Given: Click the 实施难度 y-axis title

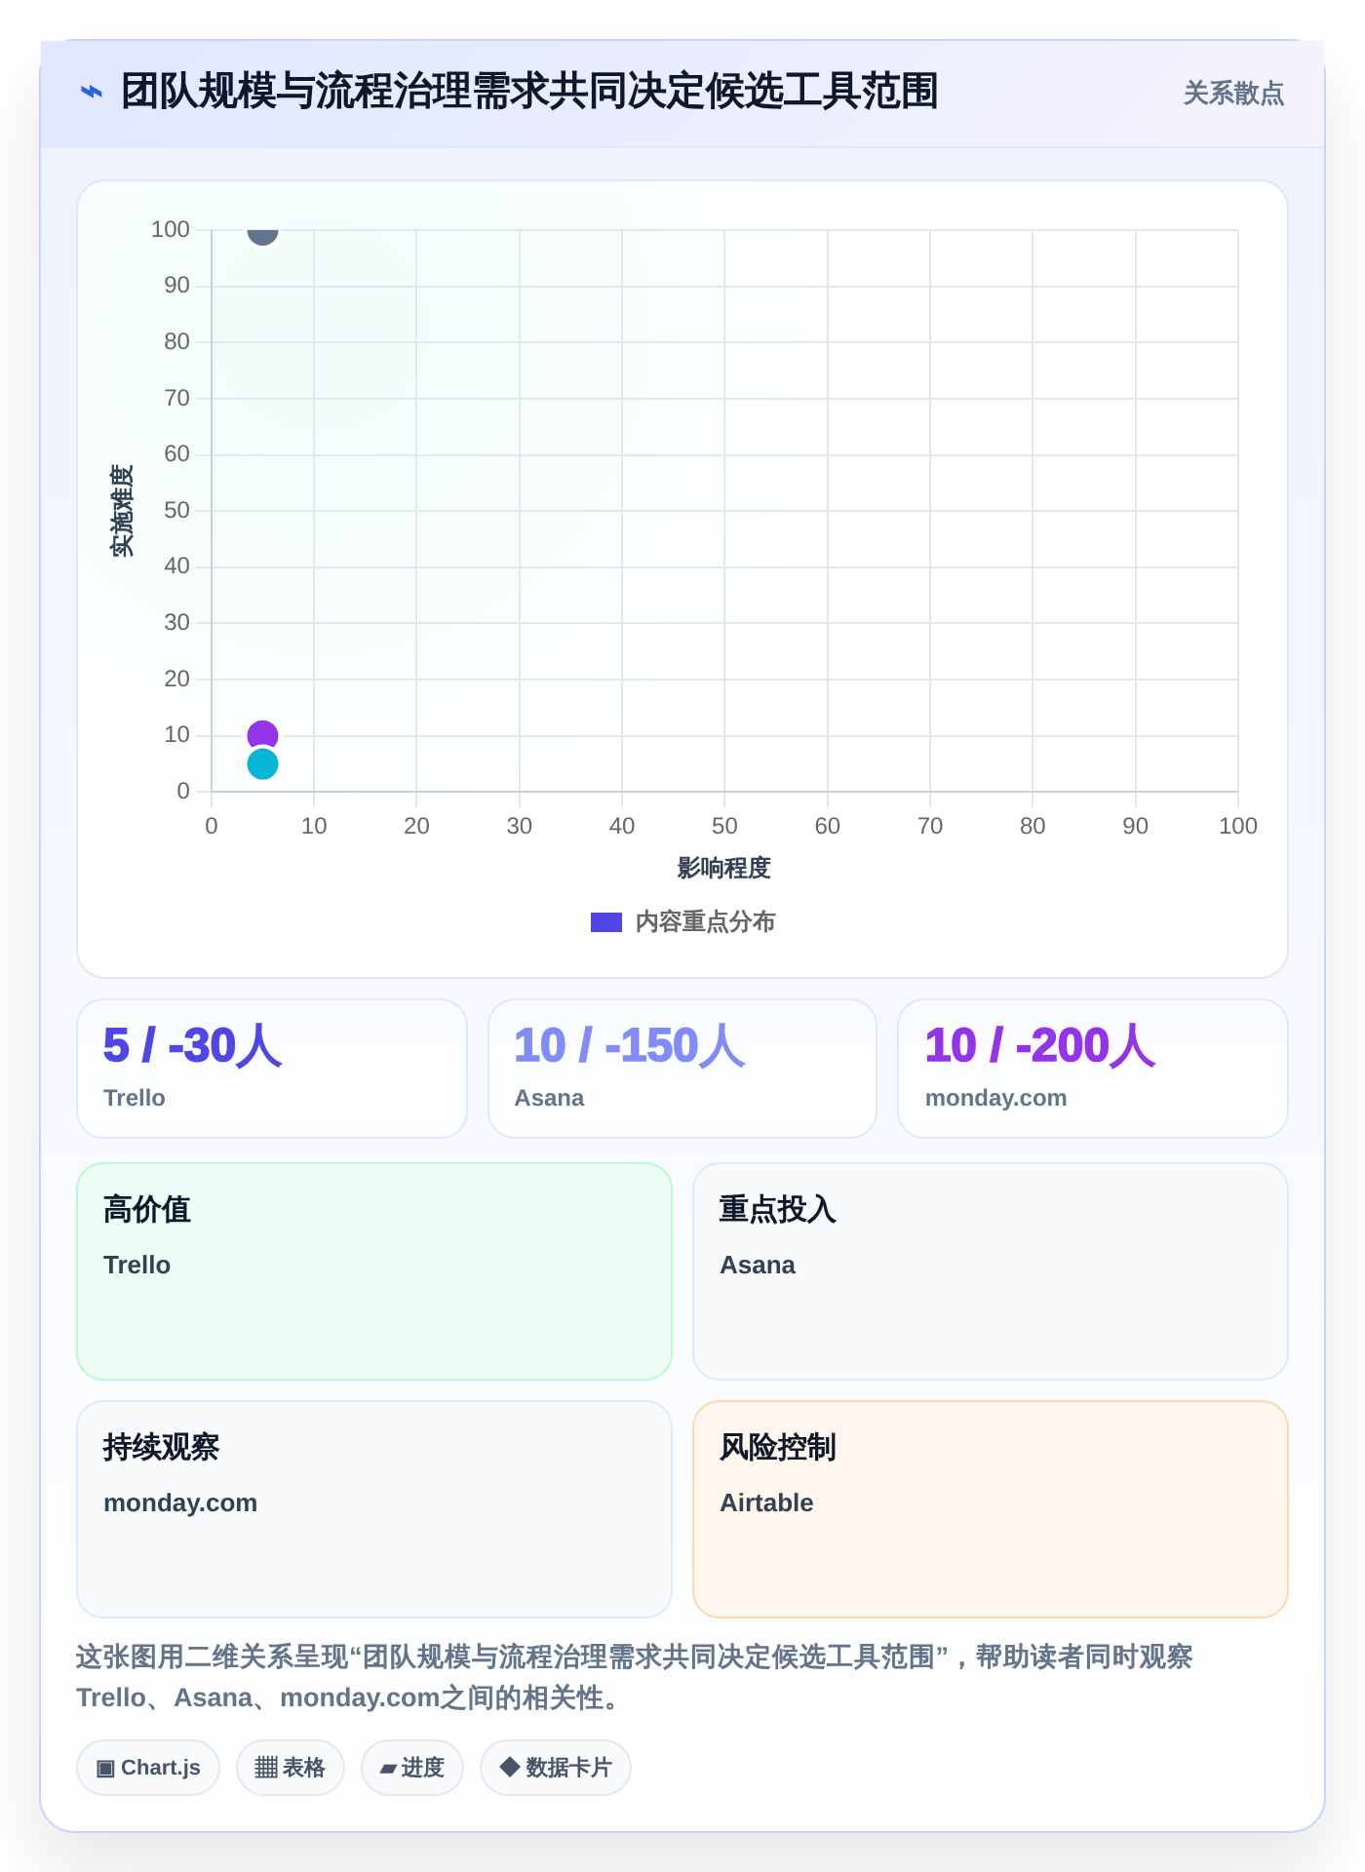Looking at the screenshot, I should pyautogui.click(x=122, y=511).
